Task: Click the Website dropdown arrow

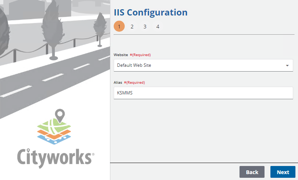Action: pos(287,66)
